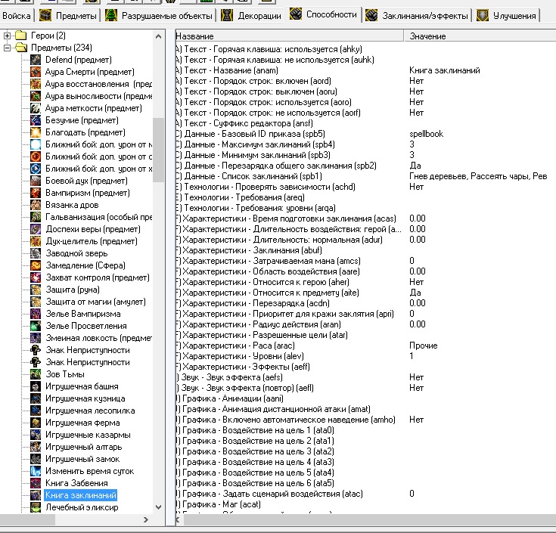Select the Базовый ID приказа (spb5) row

(365, 134)
